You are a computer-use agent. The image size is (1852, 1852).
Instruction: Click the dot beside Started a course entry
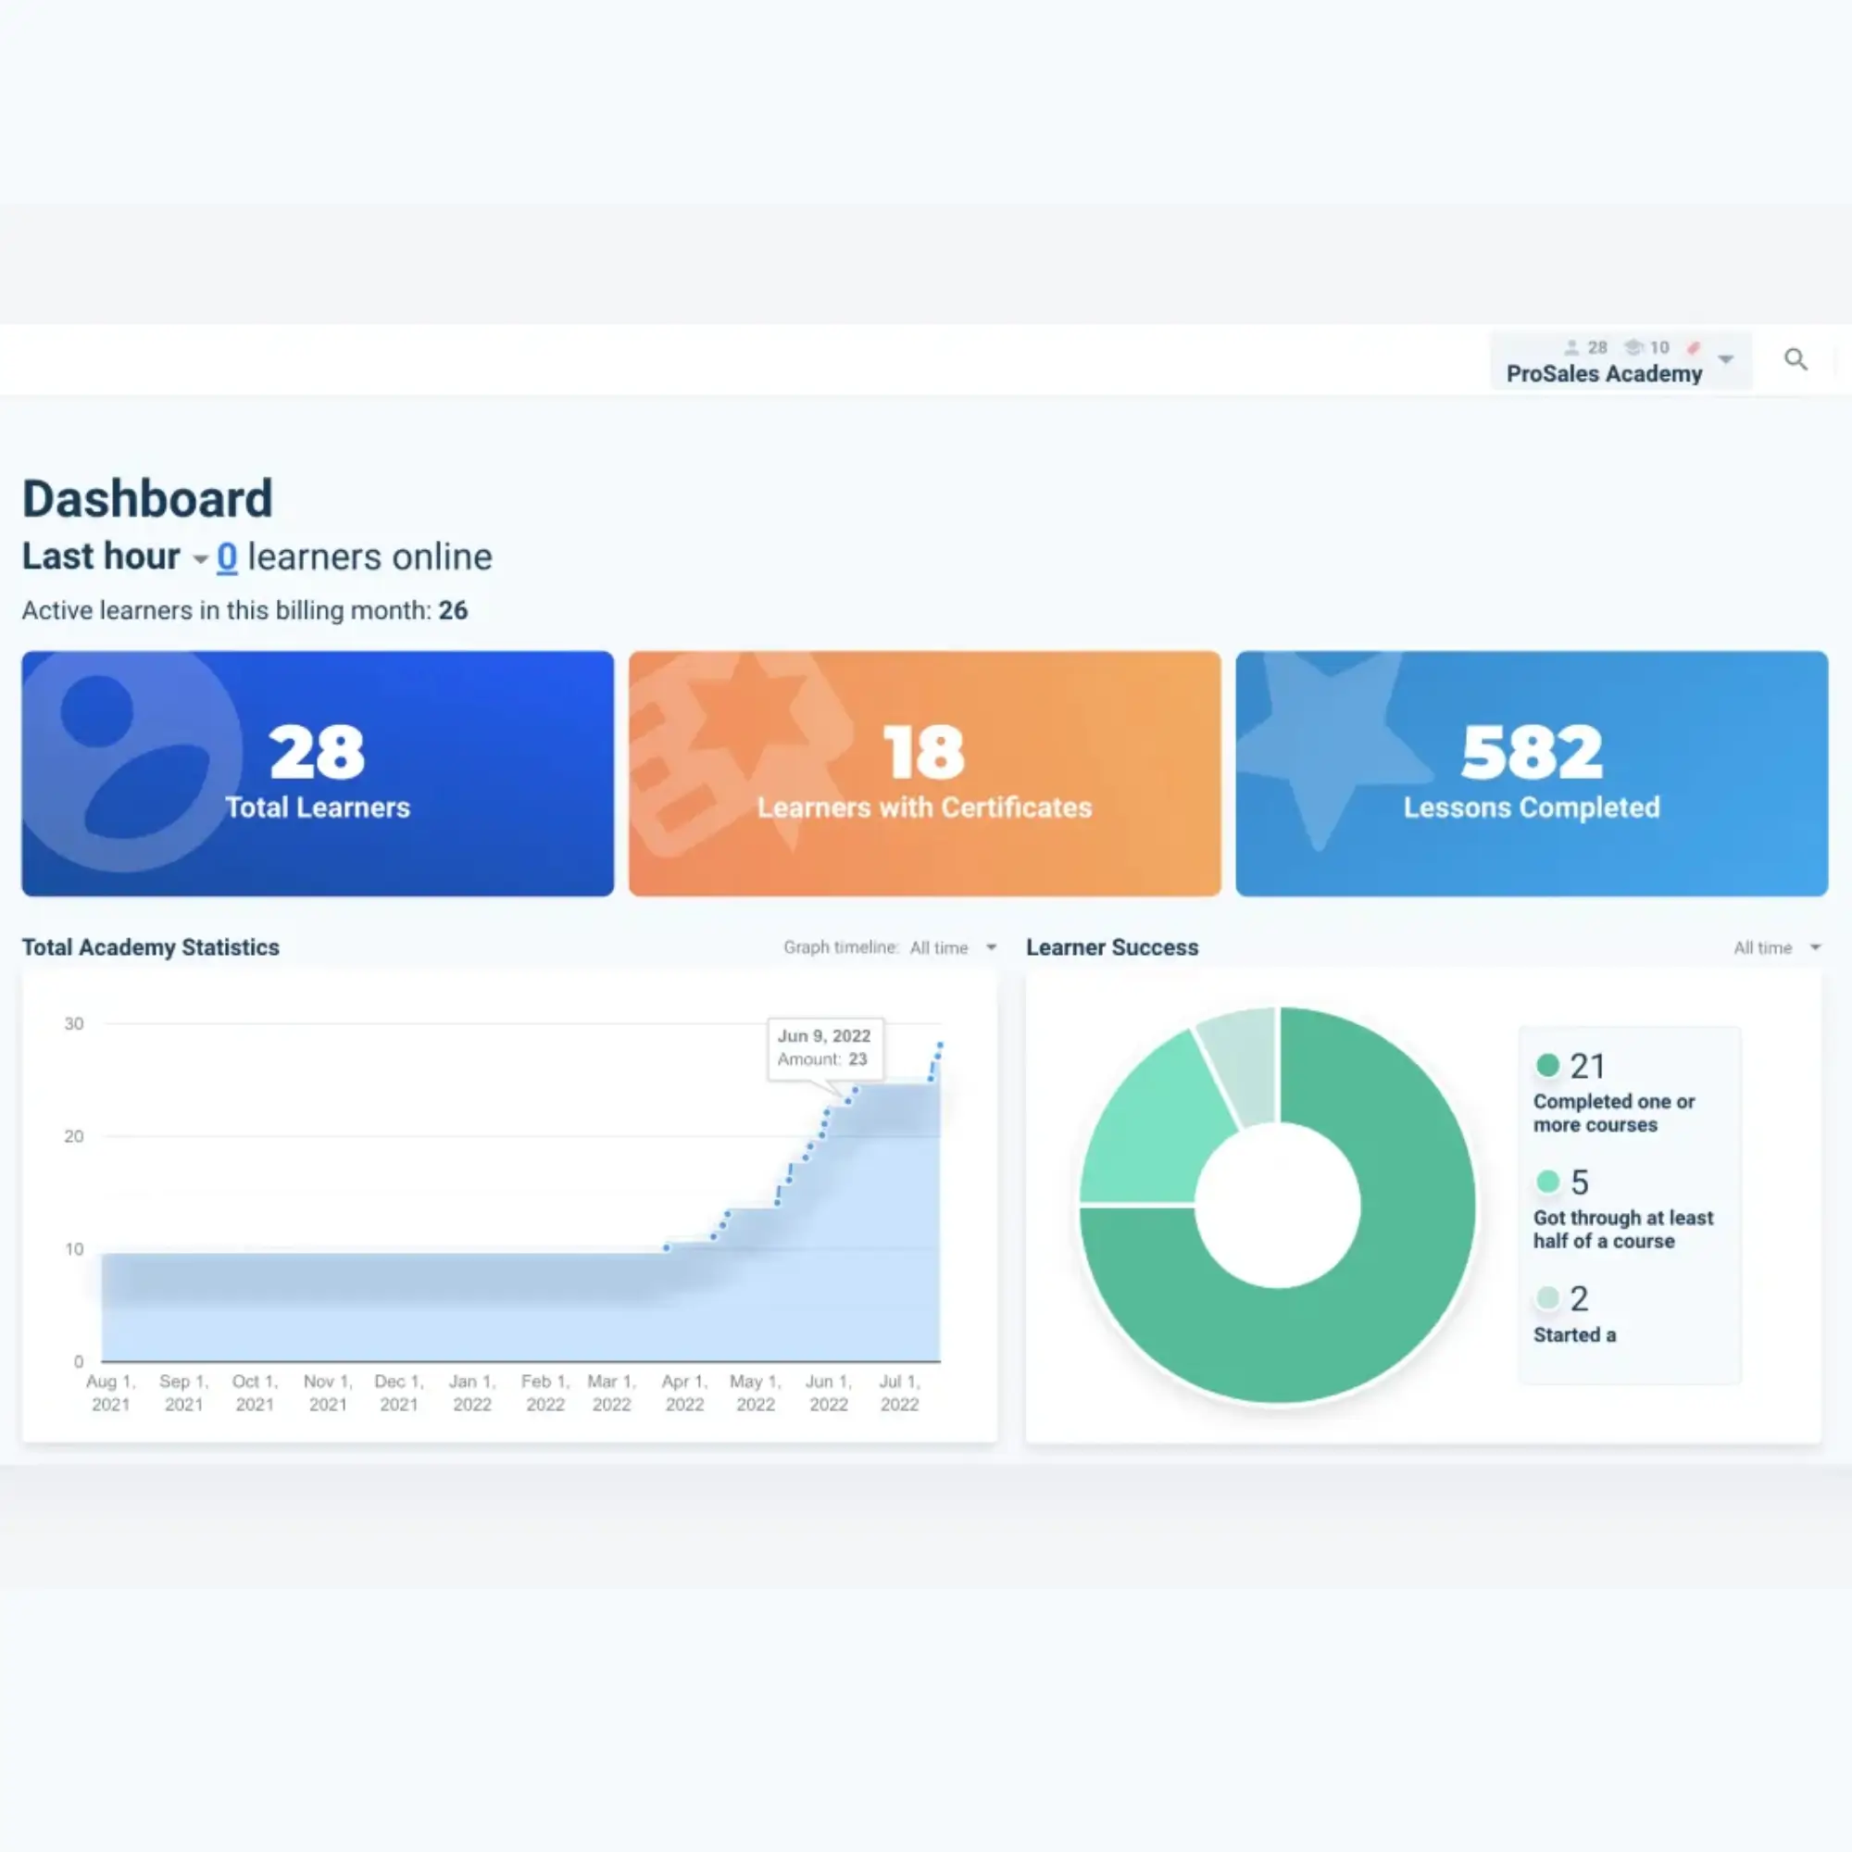click(x=1548, y=1297)
